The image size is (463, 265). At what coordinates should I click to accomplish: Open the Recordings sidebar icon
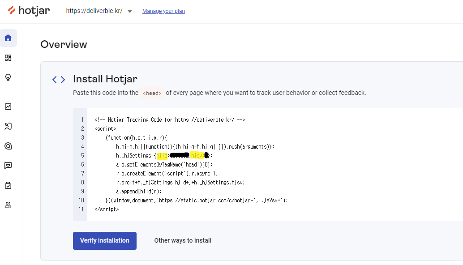click(8, 146)
